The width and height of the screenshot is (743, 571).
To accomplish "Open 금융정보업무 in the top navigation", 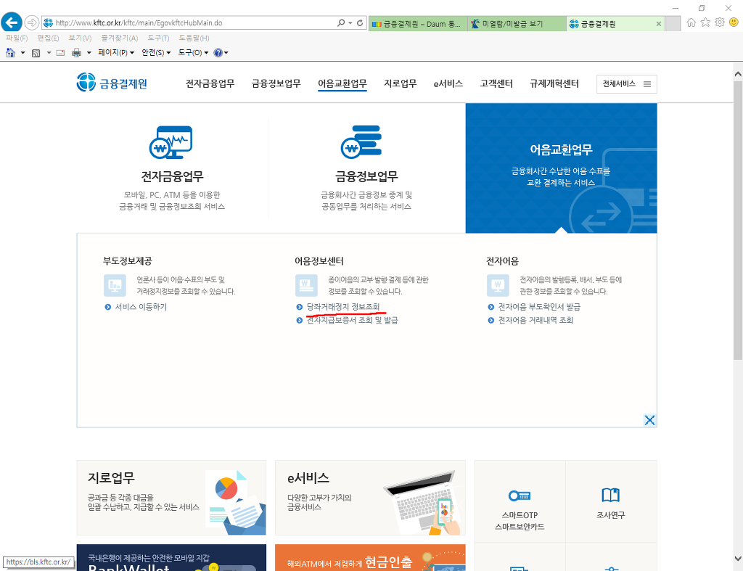I will 276,84.
